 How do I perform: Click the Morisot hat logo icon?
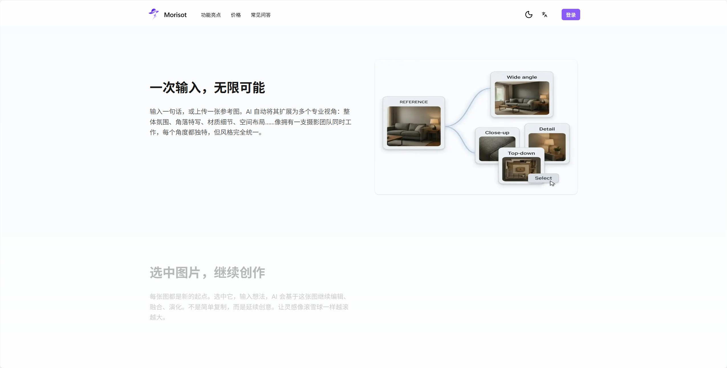154,14
